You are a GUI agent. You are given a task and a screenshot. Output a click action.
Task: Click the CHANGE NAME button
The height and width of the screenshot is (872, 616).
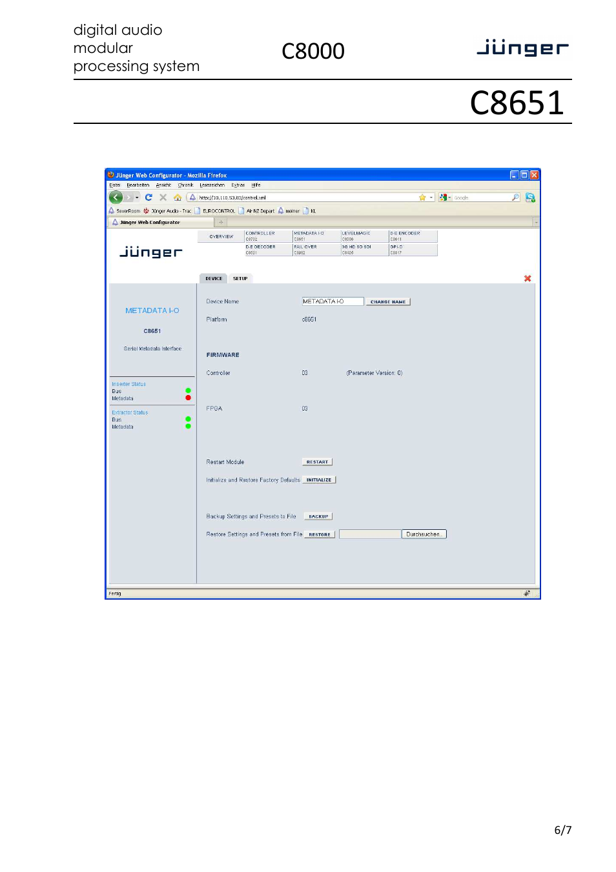388,302
